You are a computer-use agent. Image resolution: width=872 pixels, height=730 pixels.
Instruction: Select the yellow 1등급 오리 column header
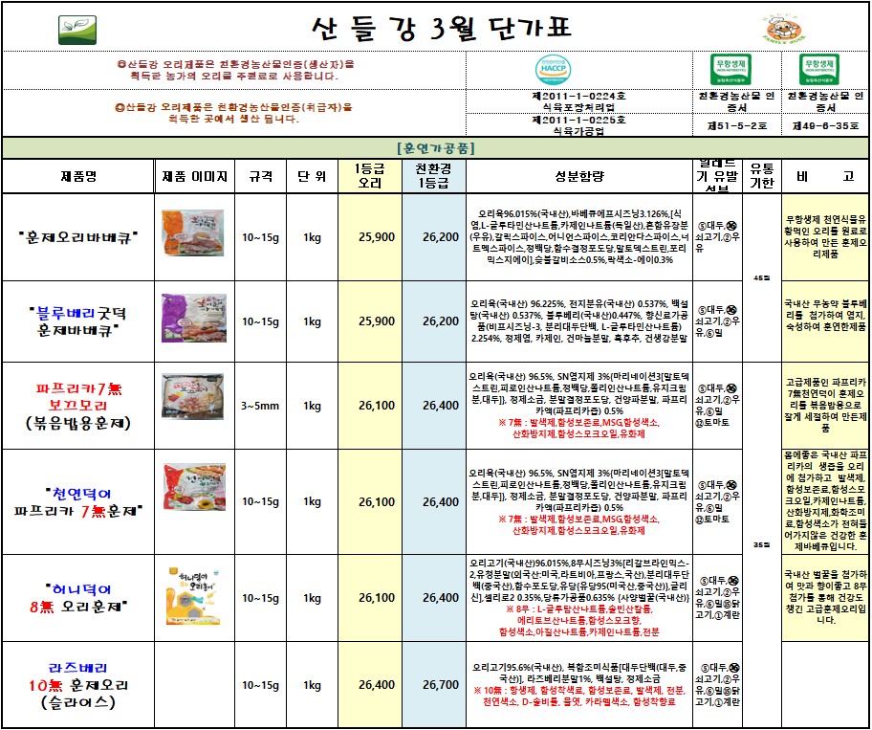(370, 177)
